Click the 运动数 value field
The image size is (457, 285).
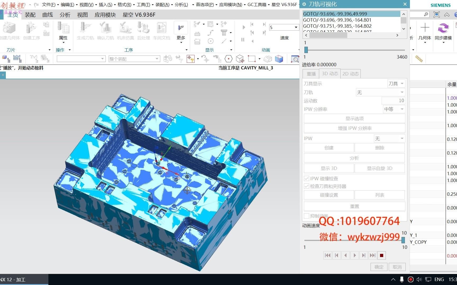(x=393, y=101)
